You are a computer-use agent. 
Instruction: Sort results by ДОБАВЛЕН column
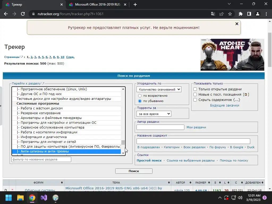(254, 182)
